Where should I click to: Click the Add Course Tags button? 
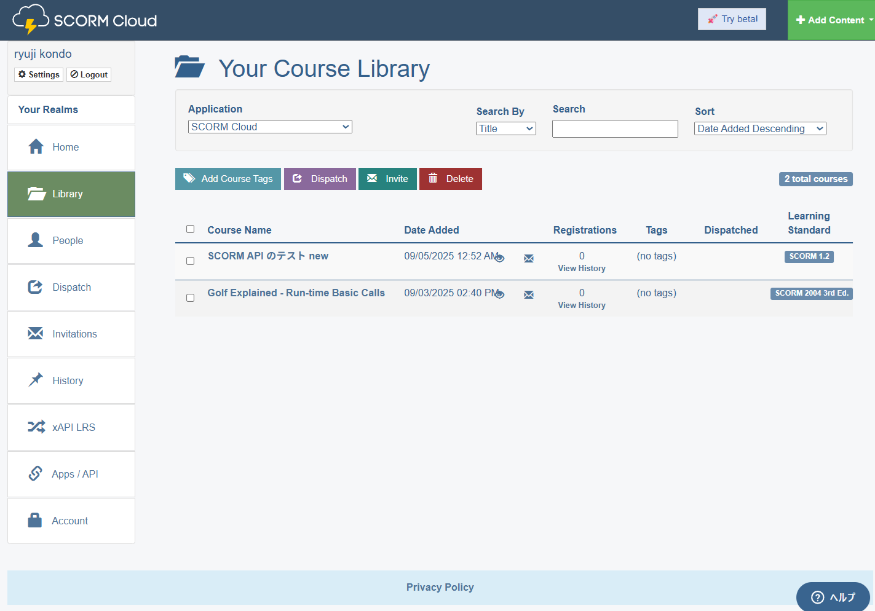point(228,179)
